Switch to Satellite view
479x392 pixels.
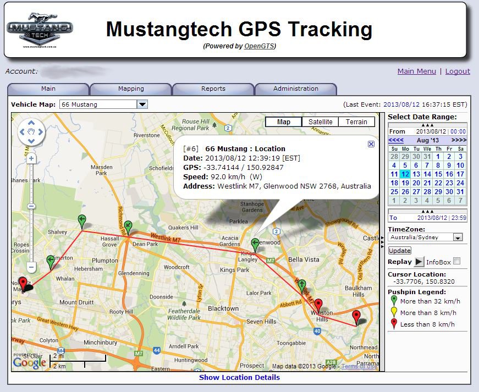click(x=320, y=122)
